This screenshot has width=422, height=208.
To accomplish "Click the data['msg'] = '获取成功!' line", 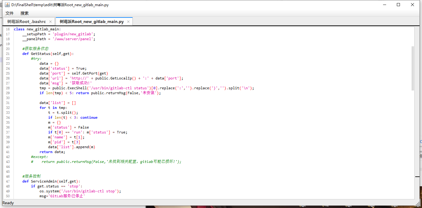I will coord(66,83).
